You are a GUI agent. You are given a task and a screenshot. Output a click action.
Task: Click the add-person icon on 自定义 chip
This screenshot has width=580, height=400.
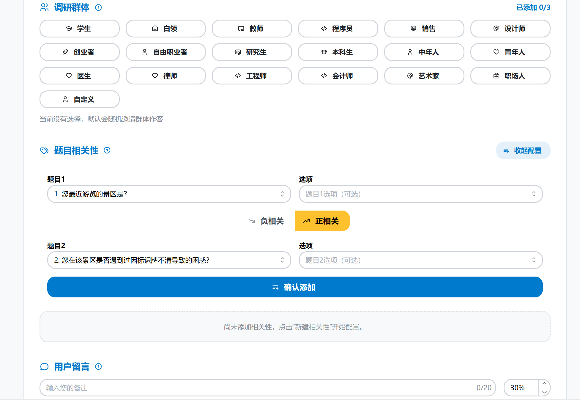pos(66,99)
